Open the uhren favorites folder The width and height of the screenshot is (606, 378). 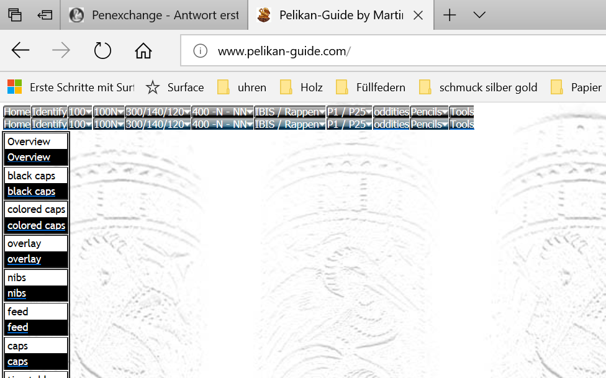click(x=242, y=88)
